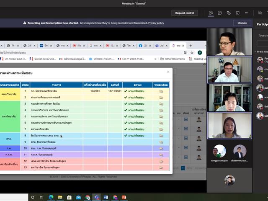Open the Other Bookmarks folder

(173, 59)
